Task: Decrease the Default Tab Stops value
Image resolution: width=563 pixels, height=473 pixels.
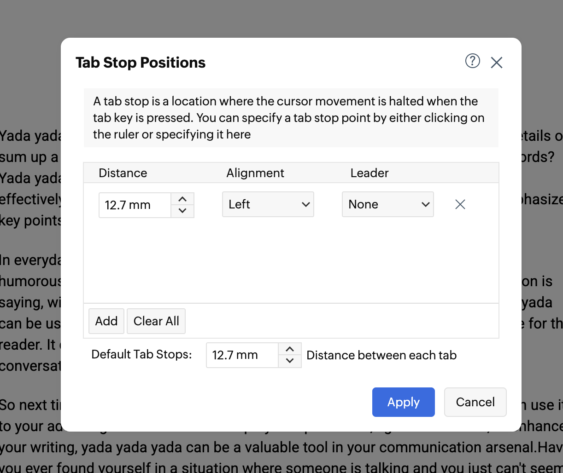Action: 290,361
